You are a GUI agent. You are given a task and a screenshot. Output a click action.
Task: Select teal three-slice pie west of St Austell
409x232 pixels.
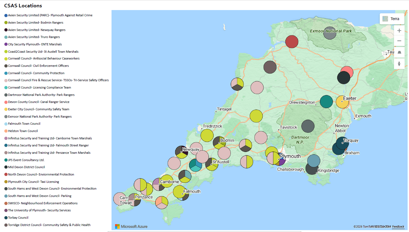click(x=196, y=165)
